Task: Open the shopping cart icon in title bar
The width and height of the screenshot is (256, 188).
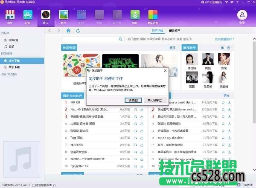Action: point(227,2)
